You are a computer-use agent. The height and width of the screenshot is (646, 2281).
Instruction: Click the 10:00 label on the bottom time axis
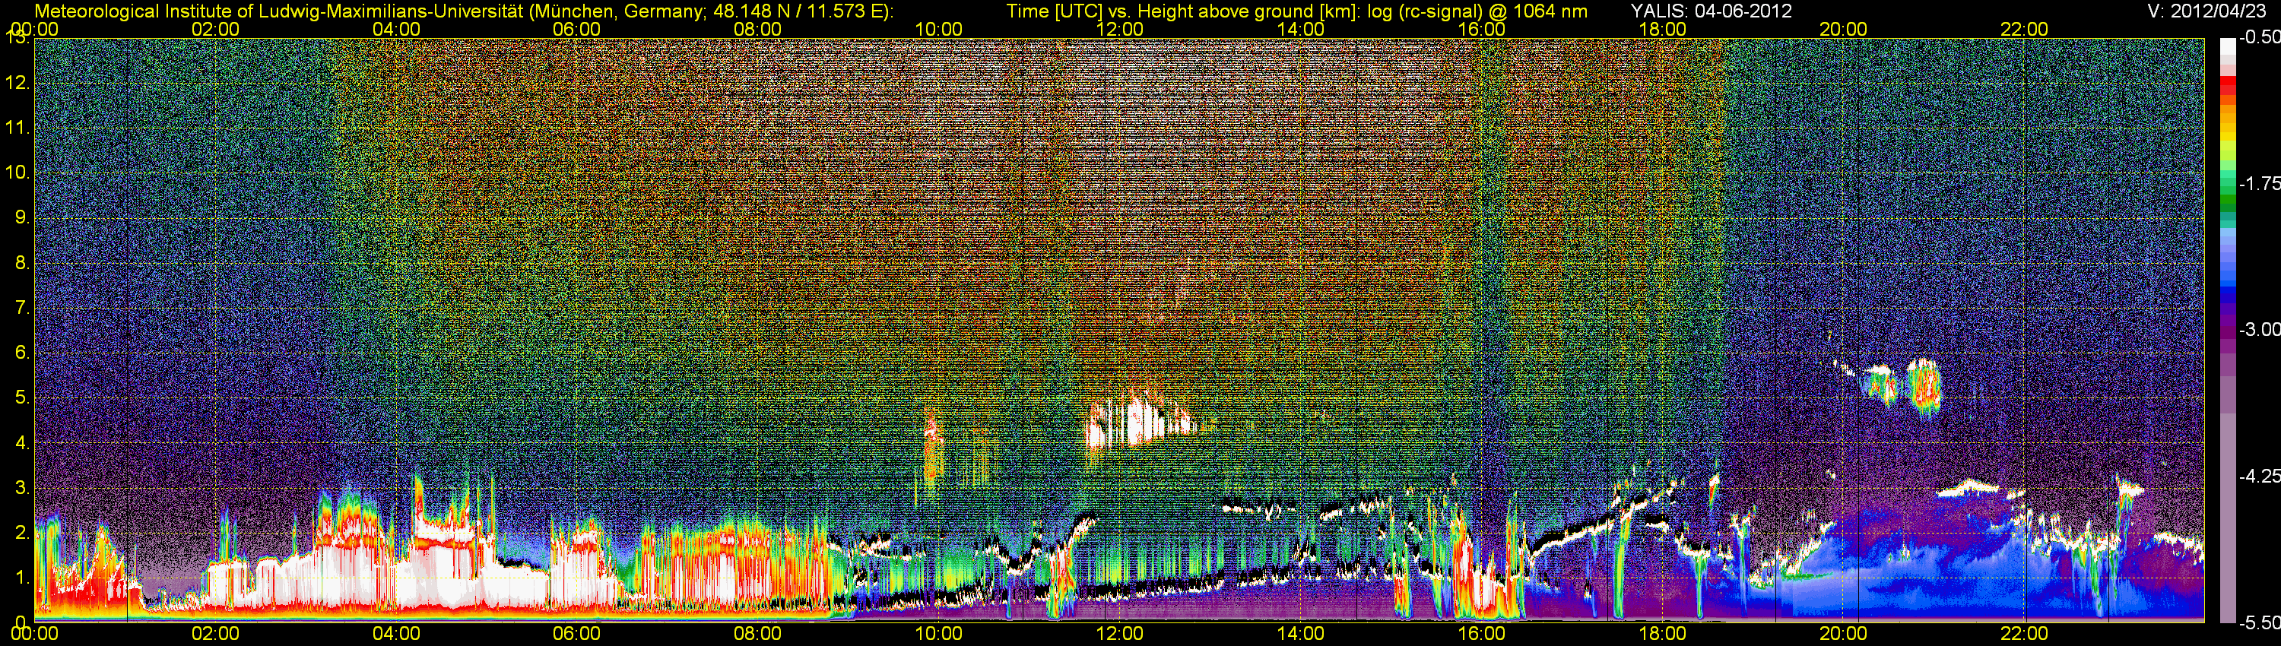pos(938,634)
